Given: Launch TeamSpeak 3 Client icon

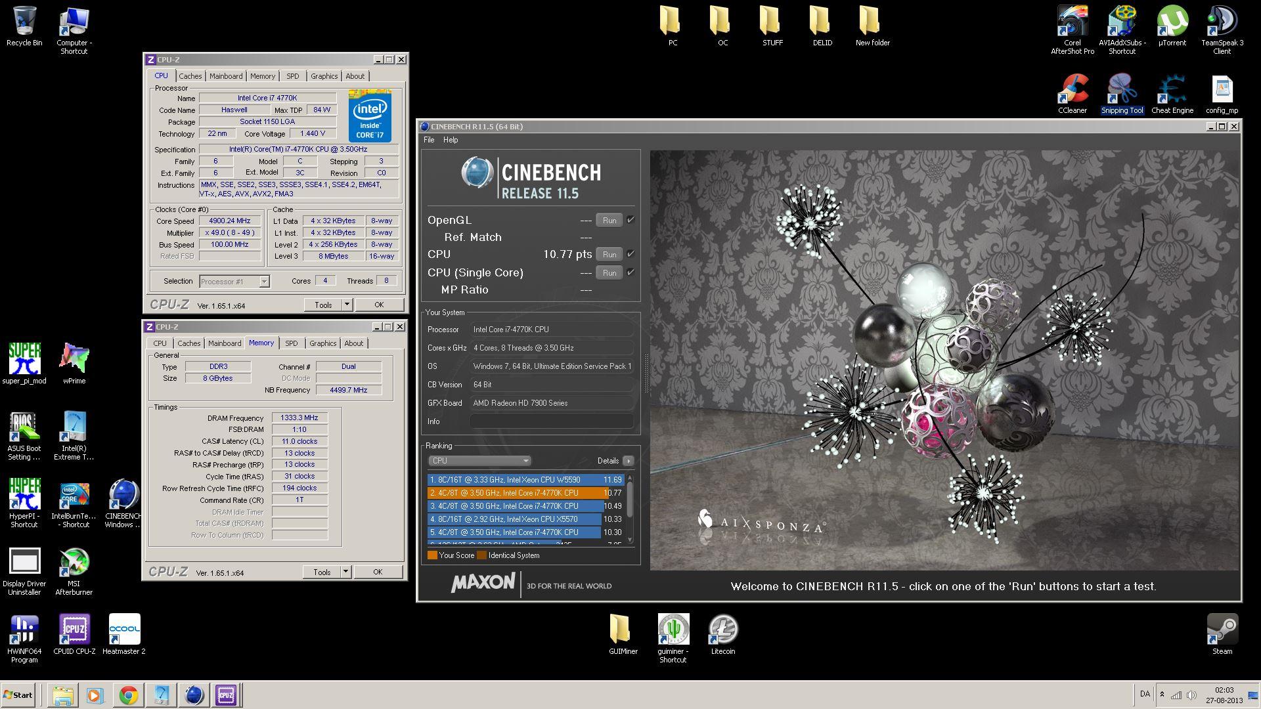Looking at the screenshot, I should click(1222, 30).
